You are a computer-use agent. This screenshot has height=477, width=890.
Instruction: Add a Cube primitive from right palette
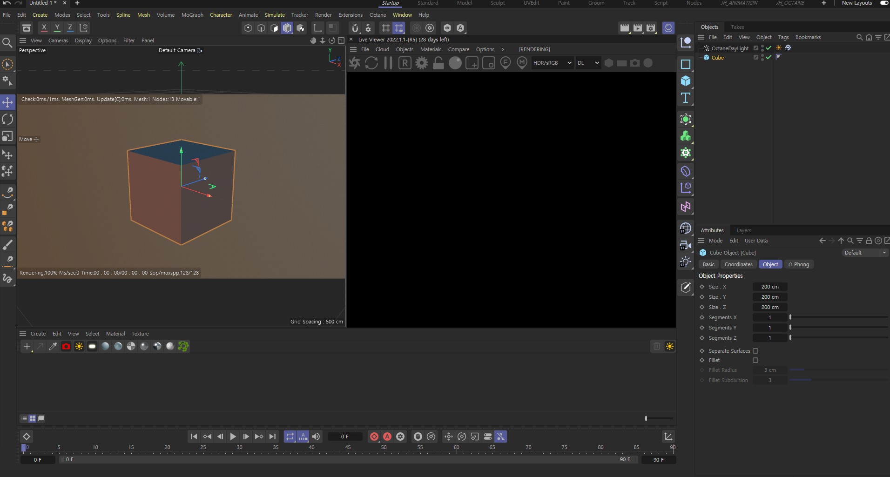pos(686,81)
